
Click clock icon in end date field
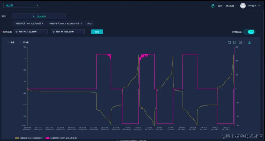[x=53, y=32]
